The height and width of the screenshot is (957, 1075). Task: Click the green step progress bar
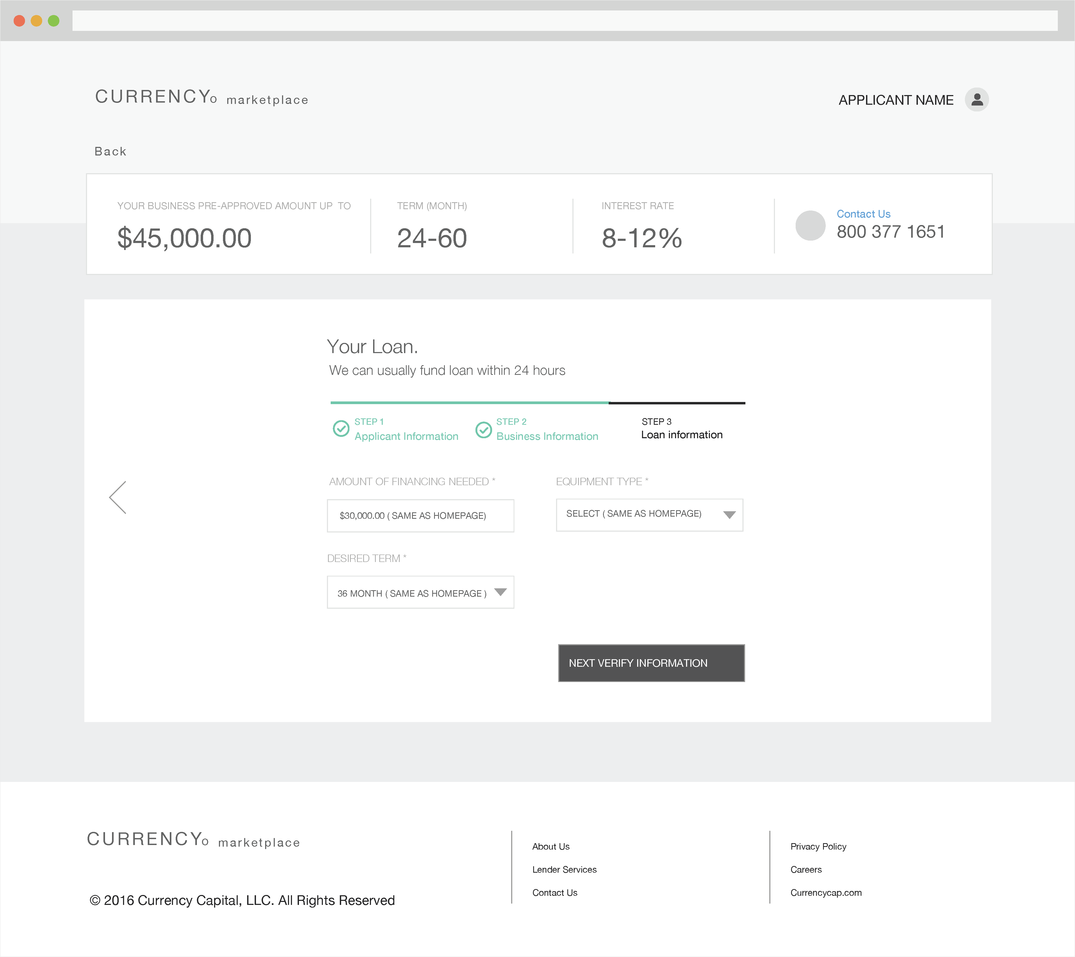[468, 403]
